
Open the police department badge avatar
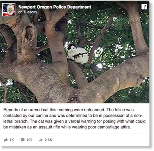[x=9, y=10]
